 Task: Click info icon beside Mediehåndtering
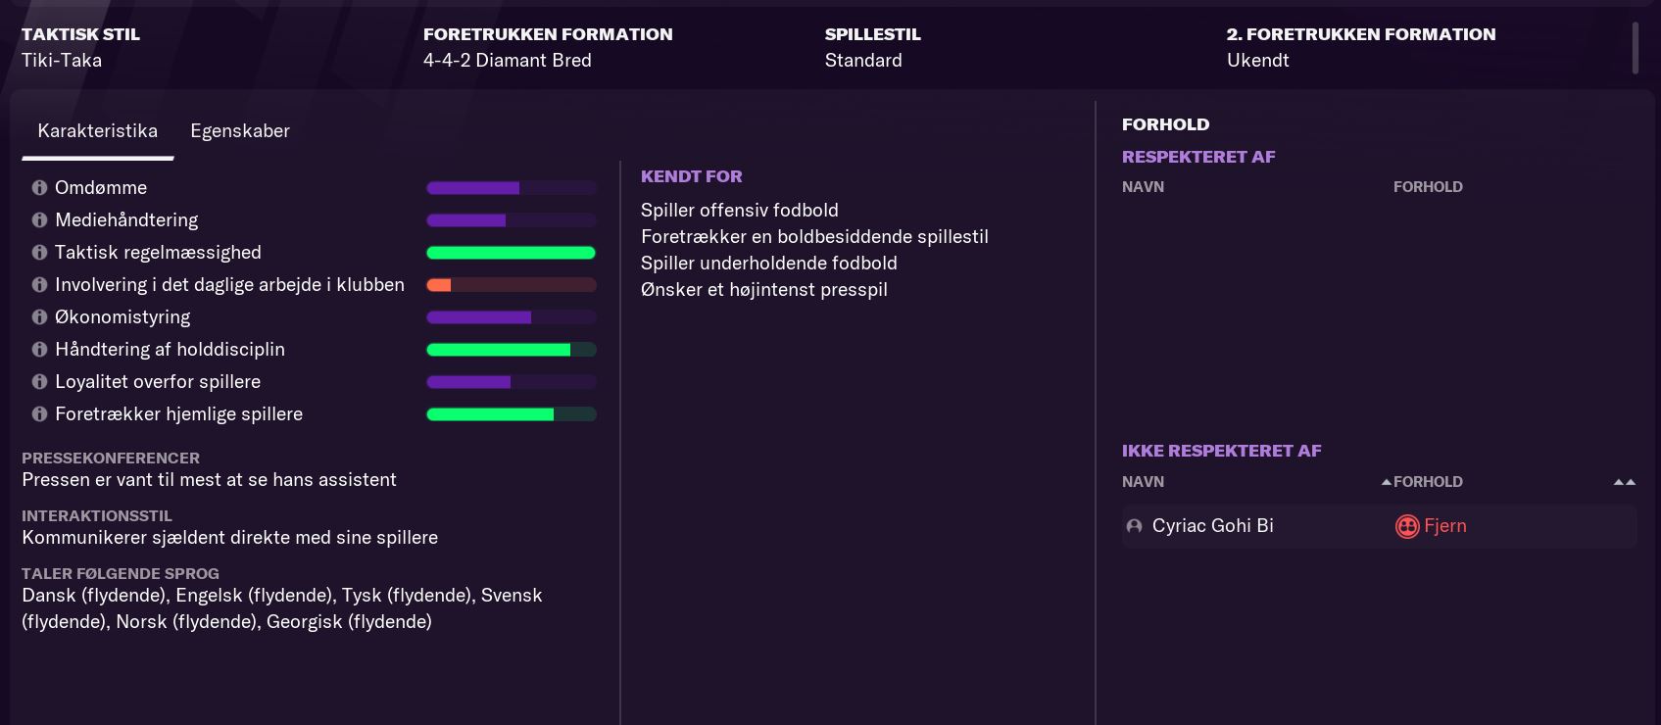click(39, 219)
